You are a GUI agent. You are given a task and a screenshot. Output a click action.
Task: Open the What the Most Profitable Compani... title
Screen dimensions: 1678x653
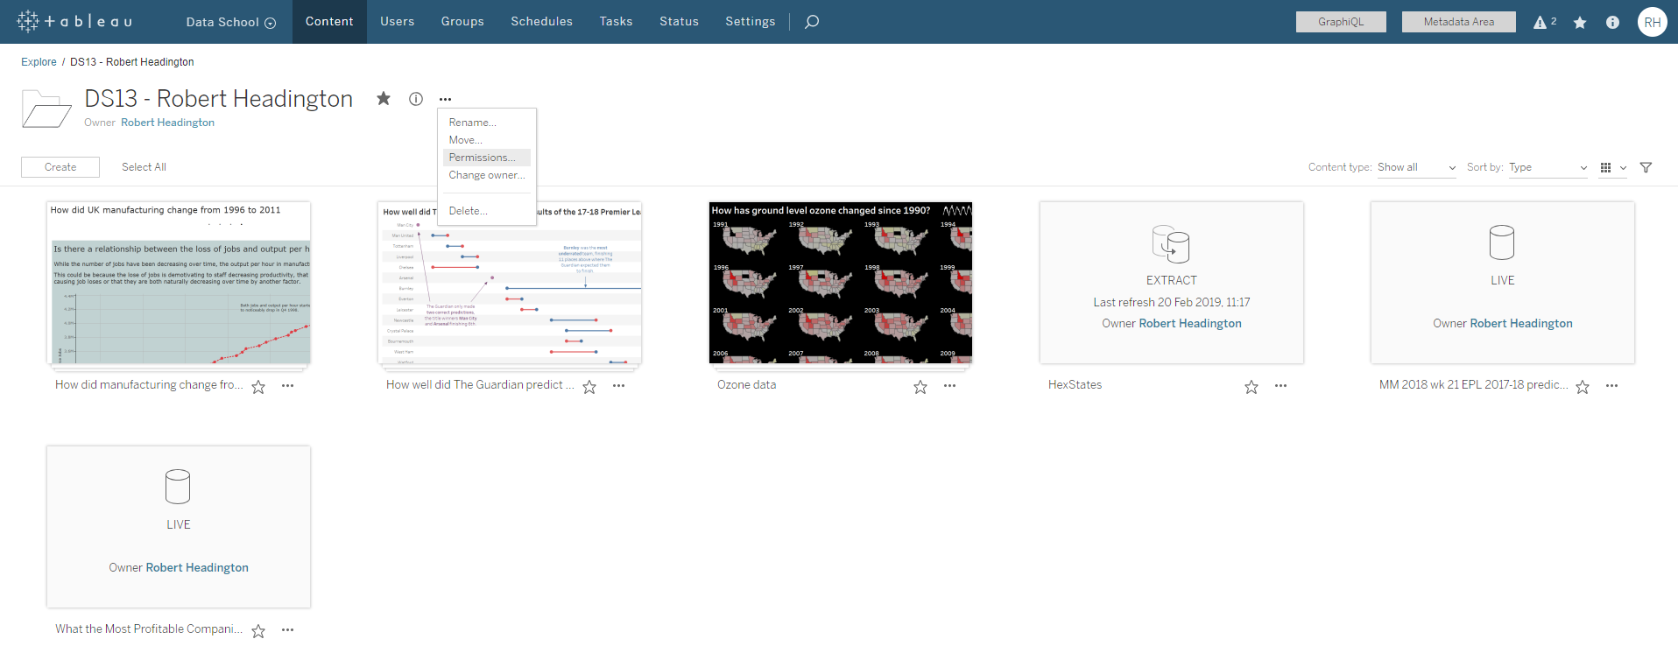pos(149,629)
